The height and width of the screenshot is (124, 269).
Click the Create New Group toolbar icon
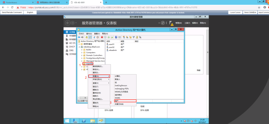point(127,37)
